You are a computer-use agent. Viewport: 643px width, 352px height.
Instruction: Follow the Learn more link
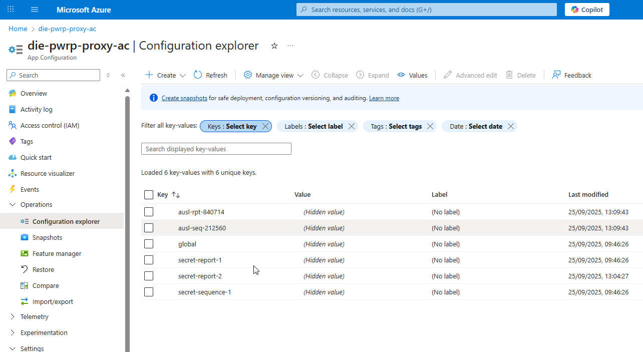pos(384,98)
